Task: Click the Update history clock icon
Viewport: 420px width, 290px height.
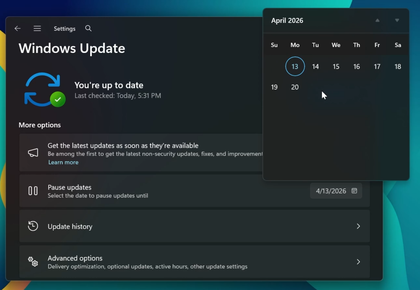Action: [x=33, y=226]
